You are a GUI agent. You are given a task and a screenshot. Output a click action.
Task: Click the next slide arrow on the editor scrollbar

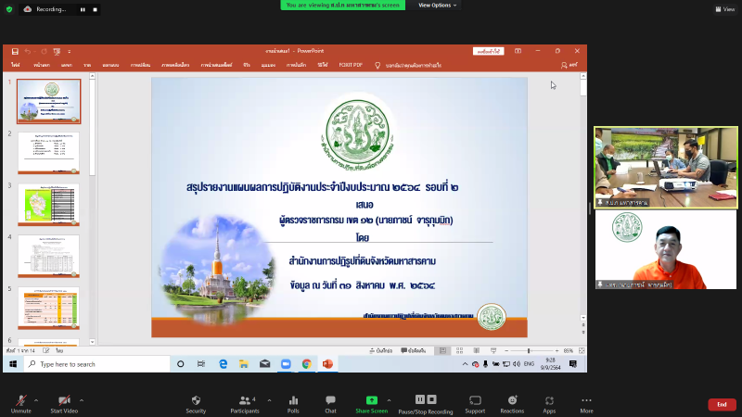point(583,333)
